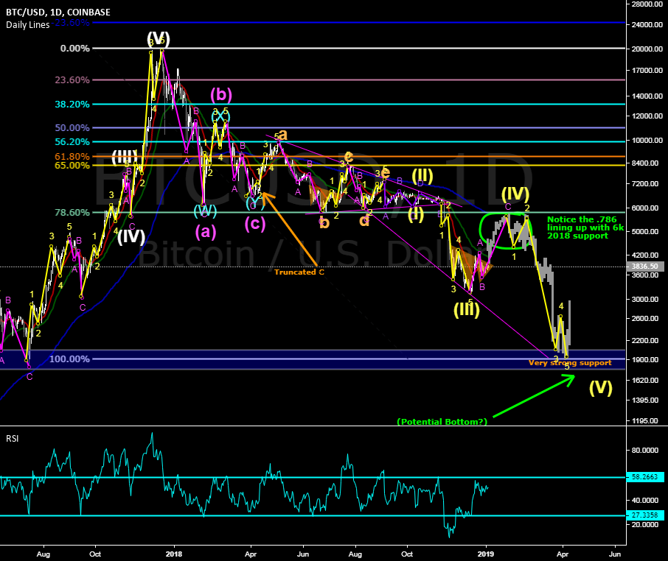668x561 pixels.
Task: Select the 2019 marker on time axis
Action: coord(485,551)
